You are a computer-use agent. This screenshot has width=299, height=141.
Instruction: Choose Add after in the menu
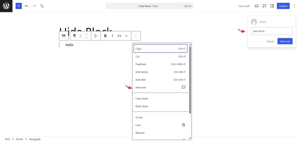click(x=160, y=80)
